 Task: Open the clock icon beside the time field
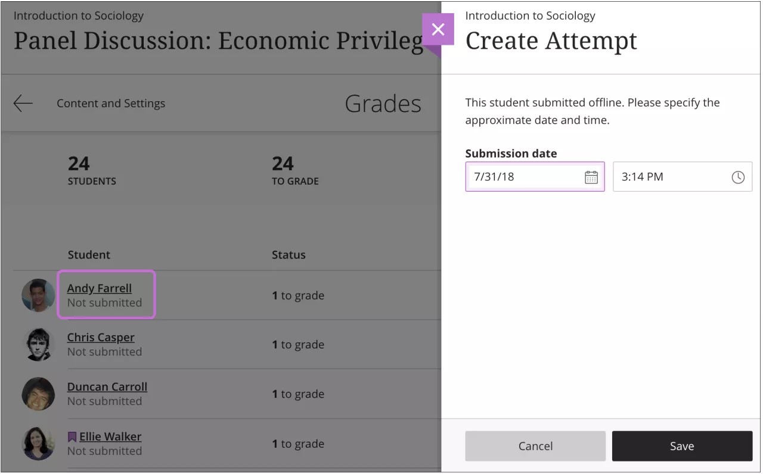coord(738,176)
